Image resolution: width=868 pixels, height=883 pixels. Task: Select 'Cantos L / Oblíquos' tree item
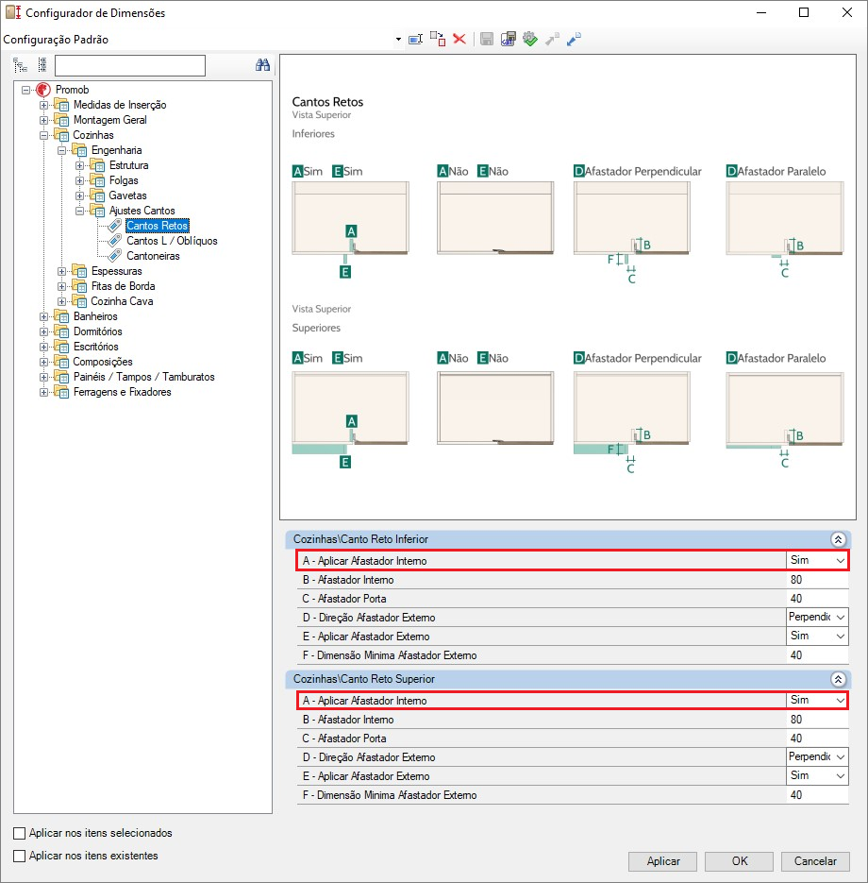(x=172, y=241)
